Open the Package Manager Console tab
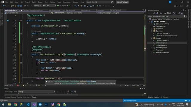The width and height of the screenshot is (191, 107). coord(13,97)
